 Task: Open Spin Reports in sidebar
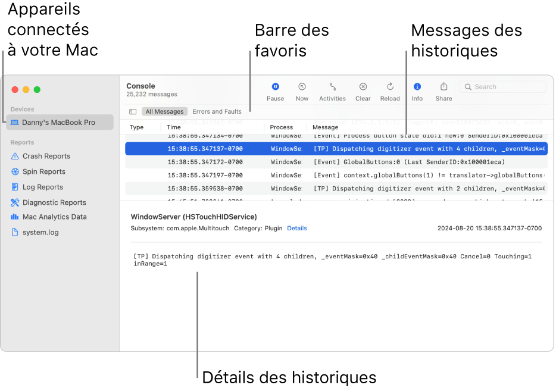click(x=43, y=172)
